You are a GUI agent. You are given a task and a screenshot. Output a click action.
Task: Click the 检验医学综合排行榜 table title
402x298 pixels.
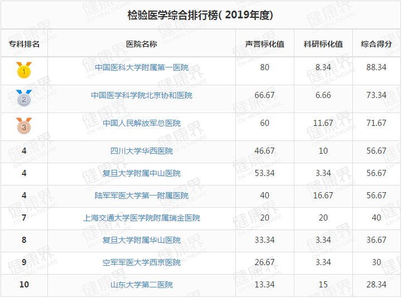pos(200,15)
